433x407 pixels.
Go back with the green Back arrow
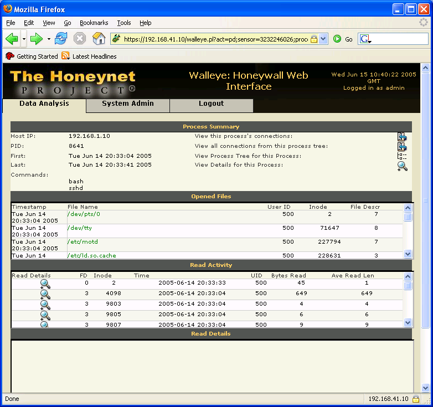12,39
